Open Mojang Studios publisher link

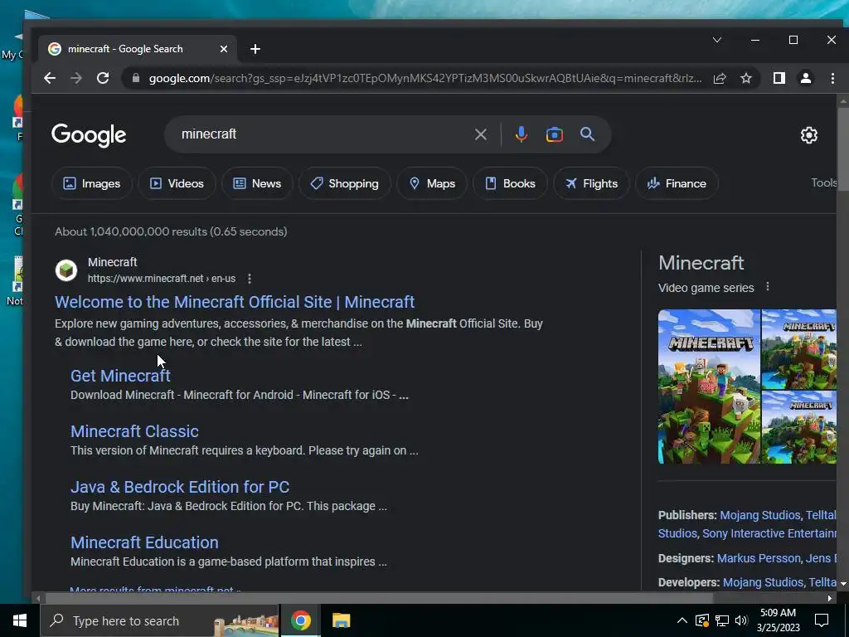tap(759, 515)
